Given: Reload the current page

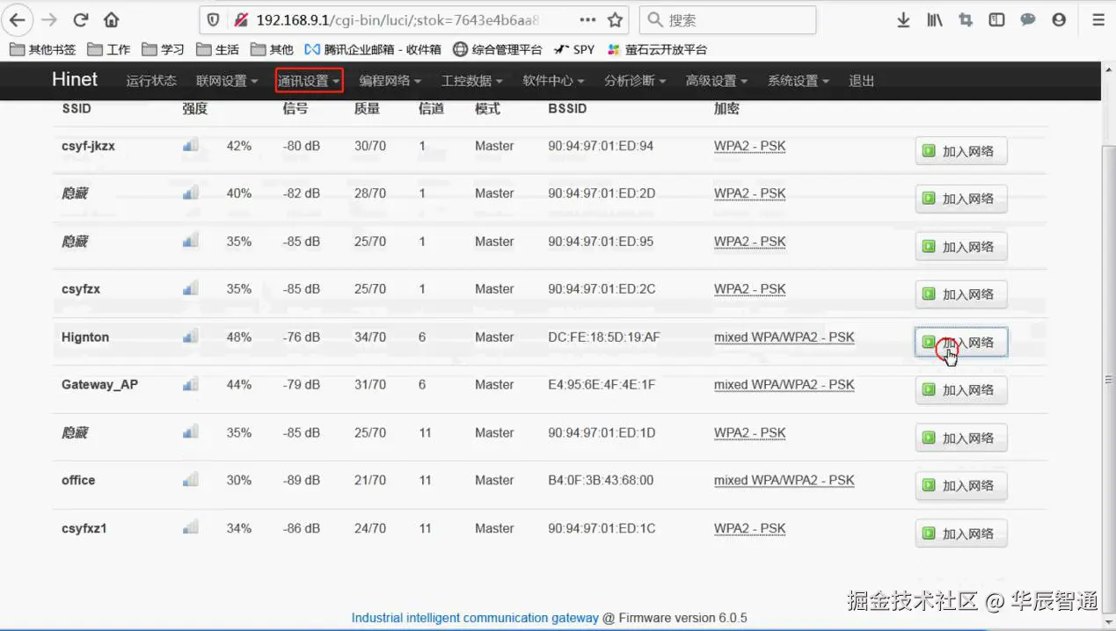Looking at the screenshot, I should coord(81,19).
